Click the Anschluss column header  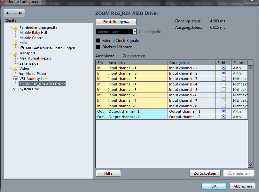[x=137, y=63]
